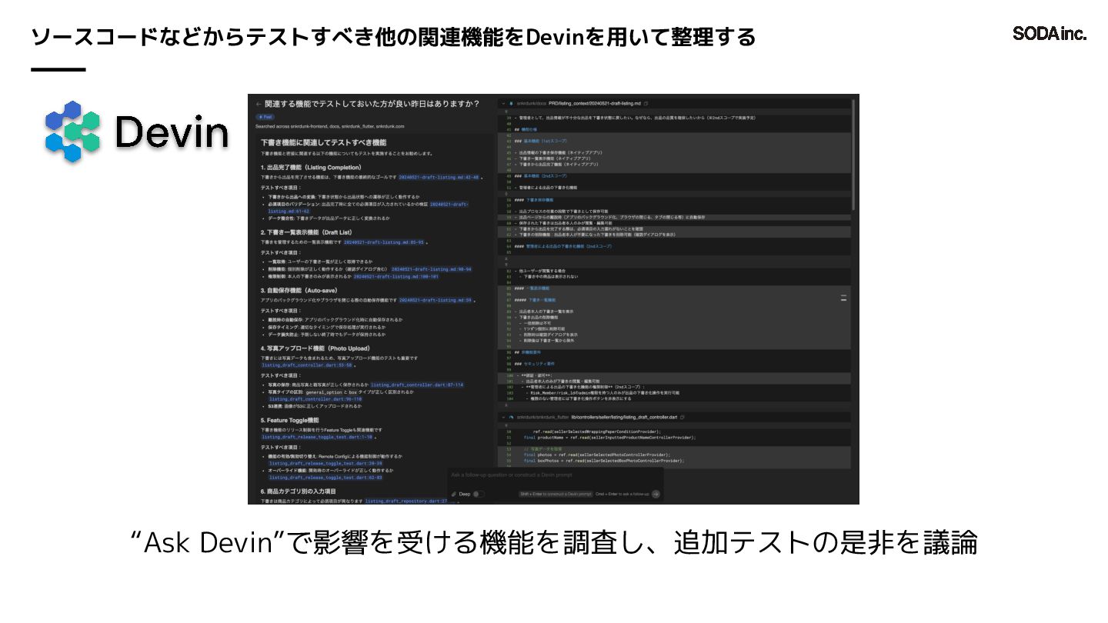Viewport: 1108px width, 623px height.
Task: Click the SODA inc. logo
Action: pyautogui.click(x=1050, y=34)
